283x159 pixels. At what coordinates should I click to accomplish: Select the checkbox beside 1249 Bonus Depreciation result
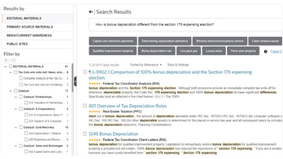pos(85,134)
